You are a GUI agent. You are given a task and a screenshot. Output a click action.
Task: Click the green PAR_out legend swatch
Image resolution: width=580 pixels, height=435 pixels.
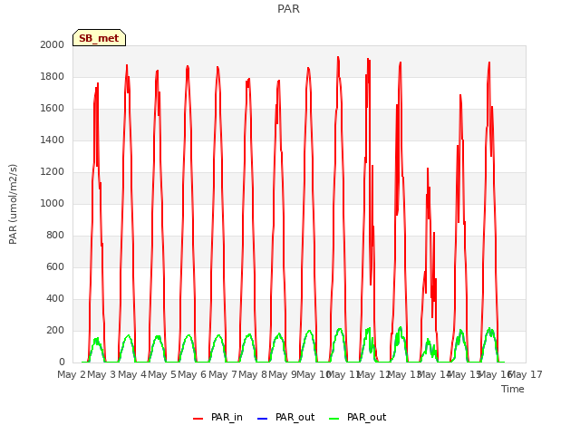tap(333, 419)
